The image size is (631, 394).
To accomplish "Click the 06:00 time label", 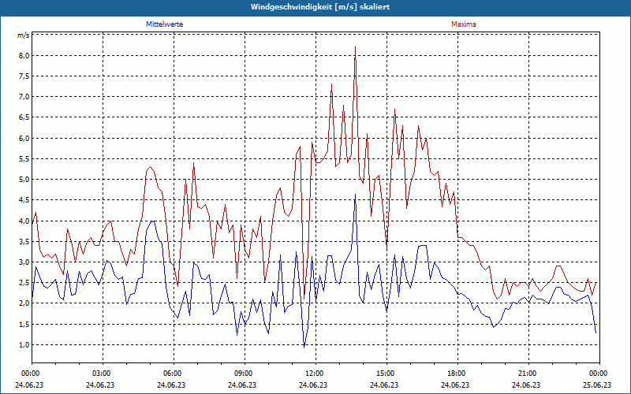I will 174,374.
